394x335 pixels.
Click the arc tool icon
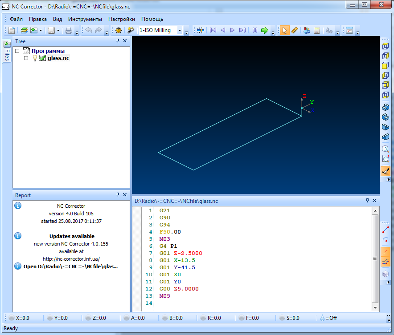click(385, 240)
